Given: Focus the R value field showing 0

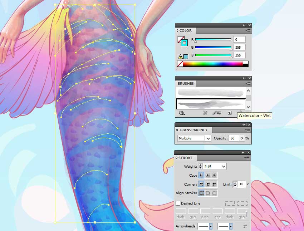Looking at the screenshot, I should coord(239,39).
